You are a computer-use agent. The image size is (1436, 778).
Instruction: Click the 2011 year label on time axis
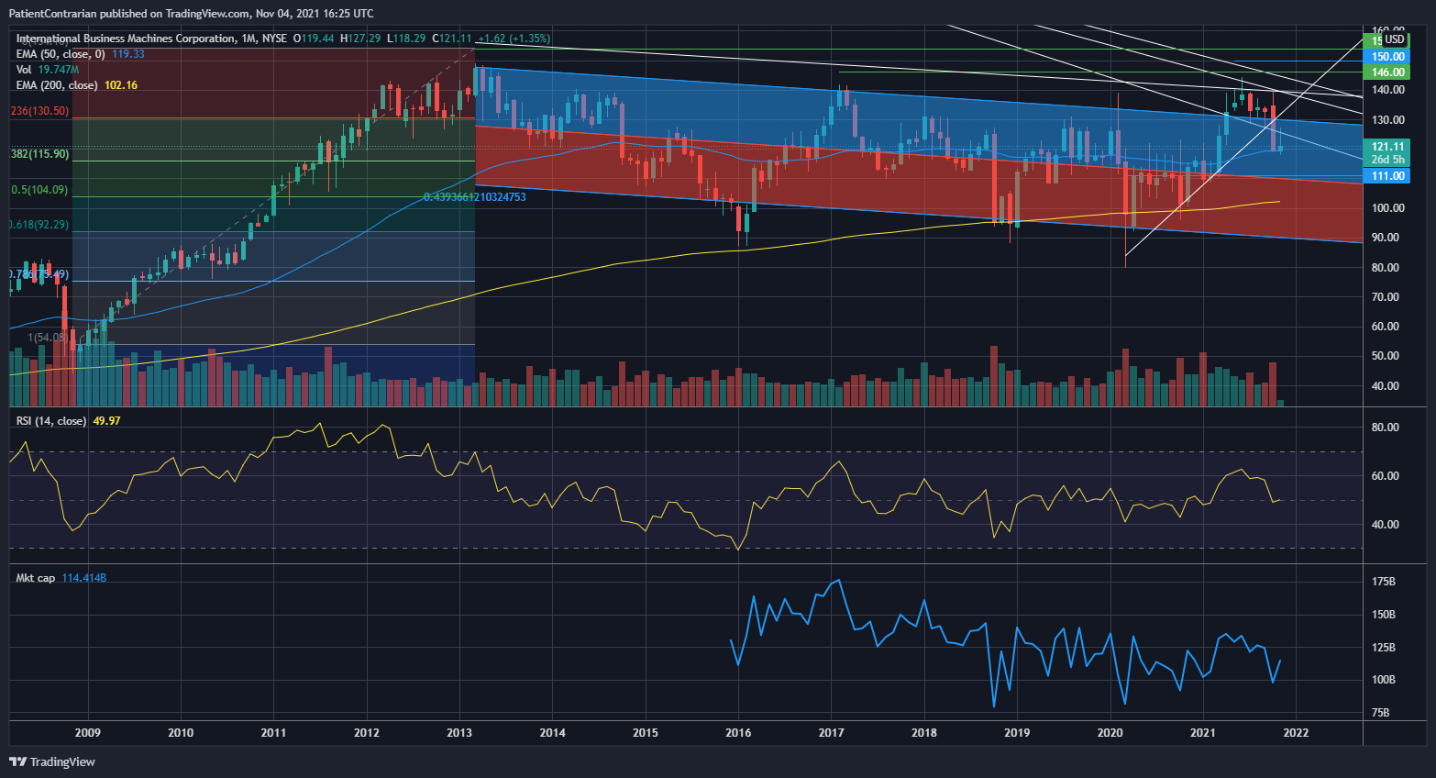click(x=273, y=733)
